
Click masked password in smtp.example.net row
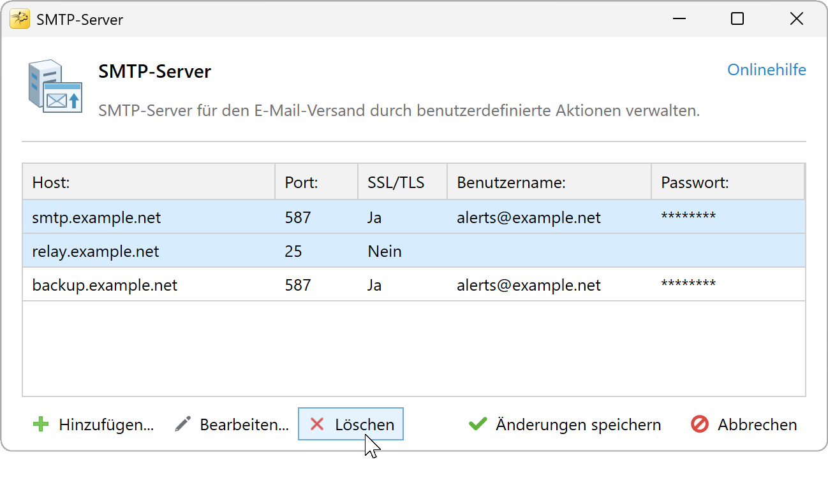tap(688, 217)
